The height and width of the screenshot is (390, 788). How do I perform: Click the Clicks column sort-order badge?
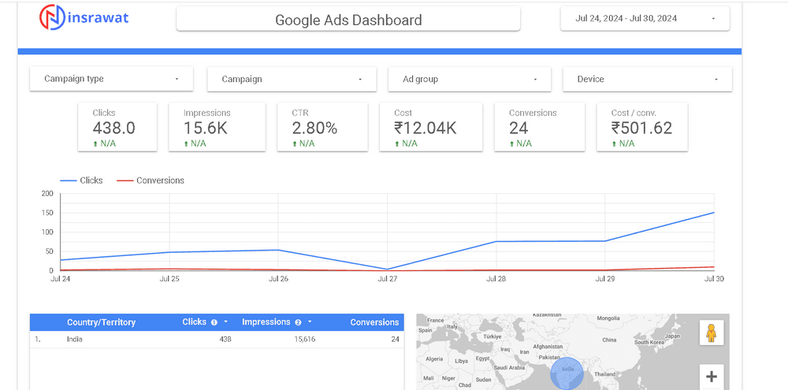(214, 322)
